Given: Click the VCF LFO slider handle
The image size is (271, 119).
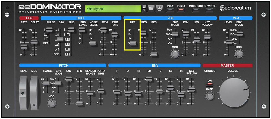Looking at the screenshot, I should tap(197, 40).
